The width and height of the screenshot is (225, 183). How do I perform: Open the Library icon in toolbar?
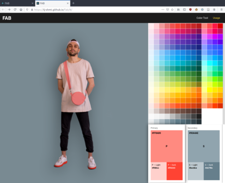[x=179, y=9]
